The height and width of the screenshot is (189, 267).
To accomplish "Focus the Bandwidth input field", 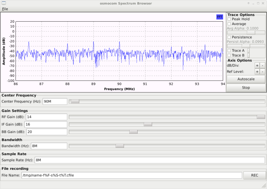I will [x=49, y=146].
